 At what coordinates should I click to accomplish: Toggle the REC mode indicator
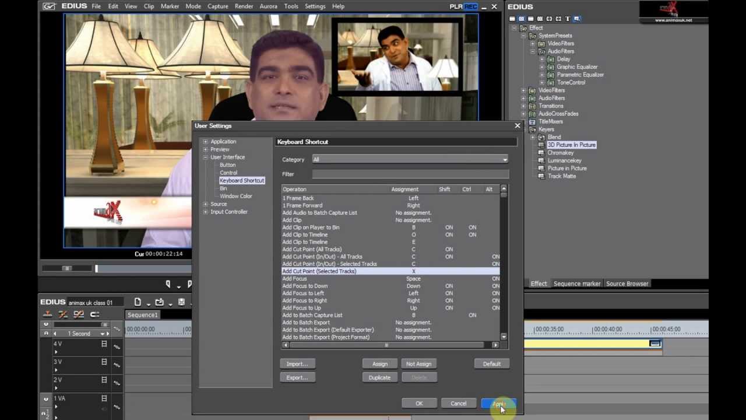(470, 6)
